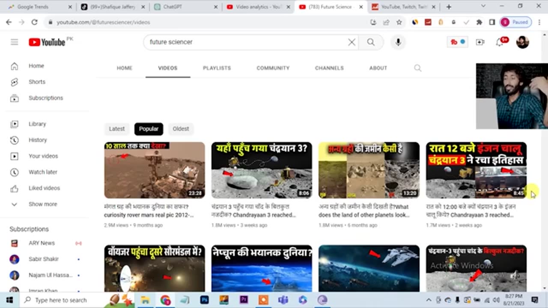Open Liked videos in the sidebar
The image size is (548, 308).
pos(45,188)
